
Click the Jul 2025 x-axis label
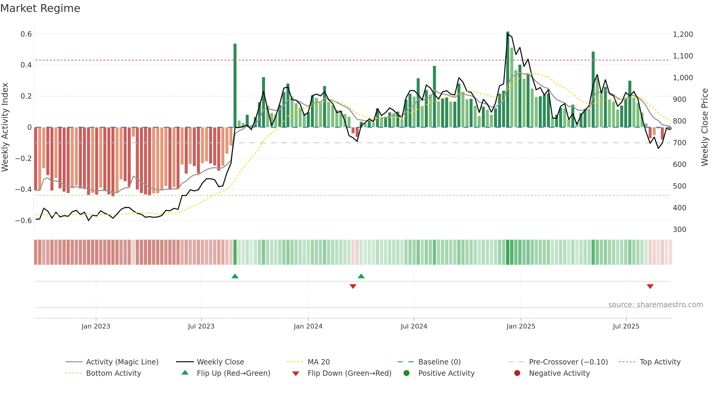pyautogui.click(x=626, y=326)
